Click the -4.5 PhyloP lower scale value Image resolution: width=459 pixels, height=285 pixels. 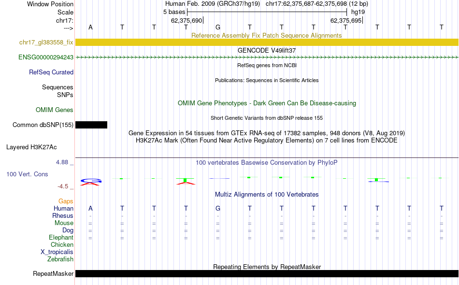(63, 186)
